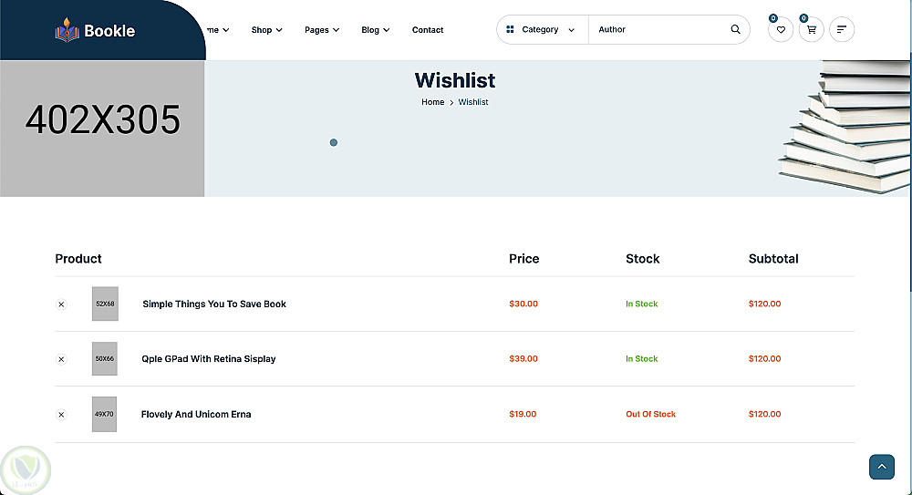Expand the Category dropdown
The width and height of the screenshot is (912, 495).
[x=542, y=29]
